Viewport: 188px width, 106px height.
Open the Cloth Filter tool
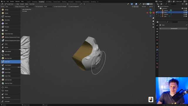click(11, 72)
